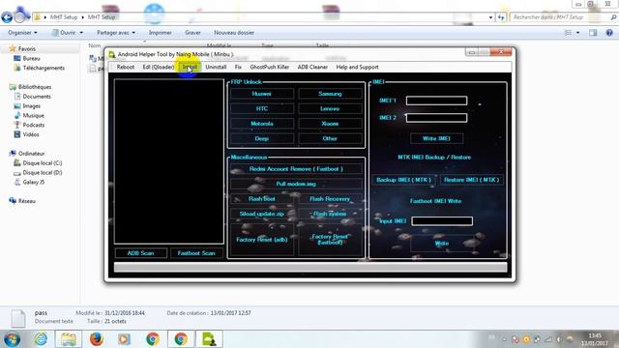The image size is (619, 348).
Task: Click the Flash Boot button
Action: point(262,199)
